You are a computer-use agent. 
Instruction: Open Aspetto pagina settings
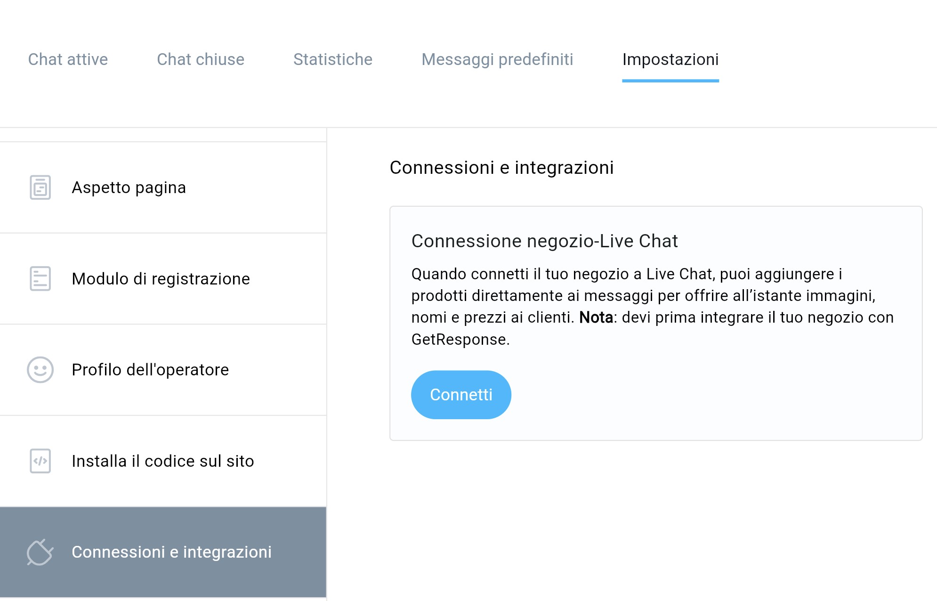pos(129,187)
